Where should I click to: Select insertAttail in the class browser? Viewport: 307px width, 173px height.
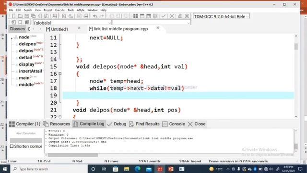coord(30,71)
